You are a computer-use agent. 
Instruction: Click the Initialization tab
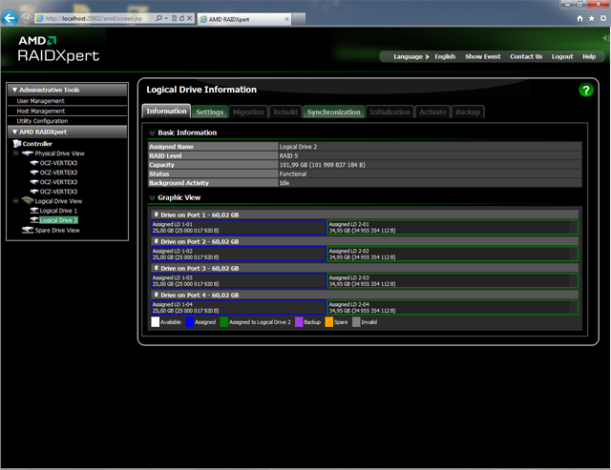(390, 112)
